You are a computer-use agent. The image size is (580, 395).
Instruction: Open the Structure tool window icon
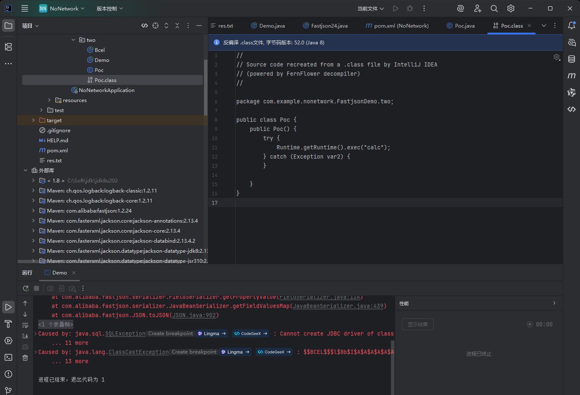coord(8,47)
